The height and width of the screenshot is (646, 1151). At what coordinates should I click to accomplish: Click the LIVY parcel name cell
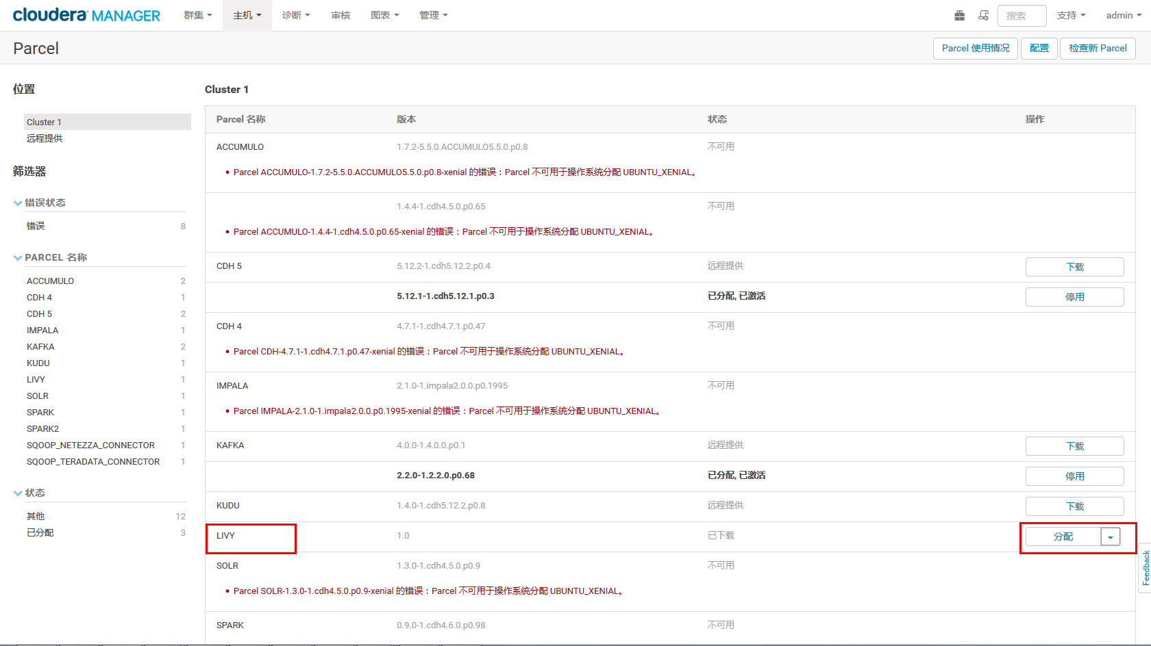[225, 536]
